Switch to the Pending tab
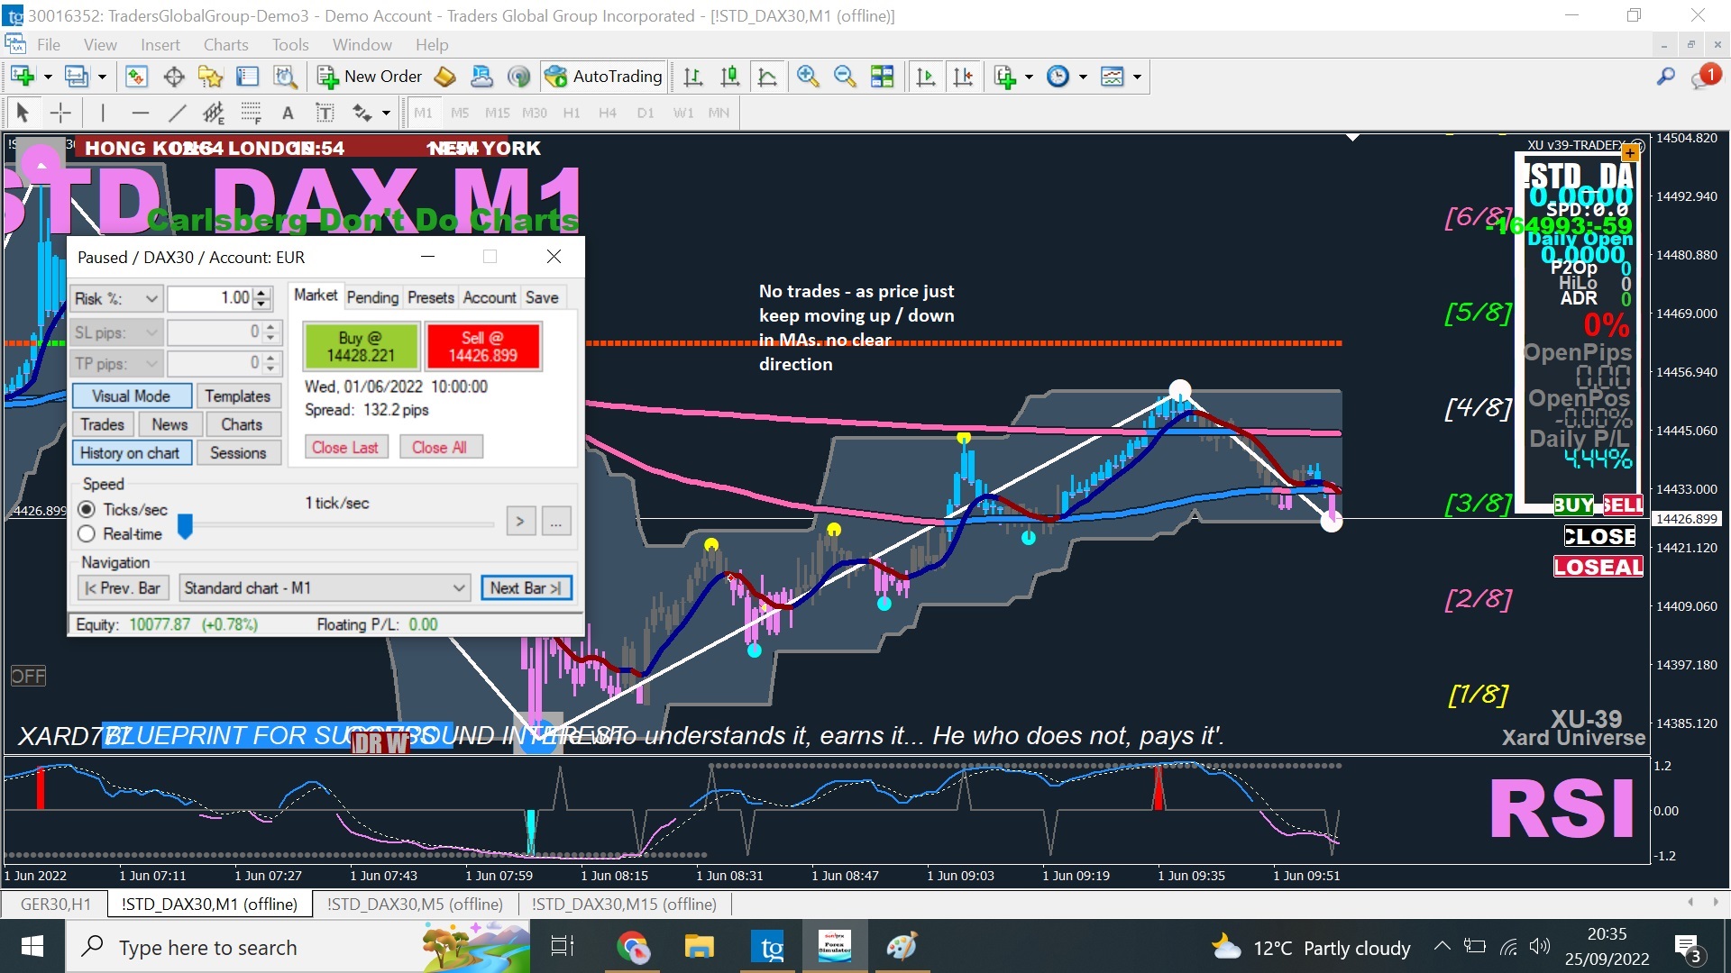Image resolution: width=1731 pixels, height=973 pixels. [372, 297]
